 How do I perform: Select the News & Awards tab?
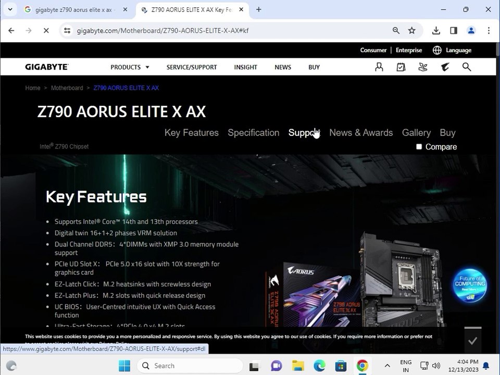[361, 133]
